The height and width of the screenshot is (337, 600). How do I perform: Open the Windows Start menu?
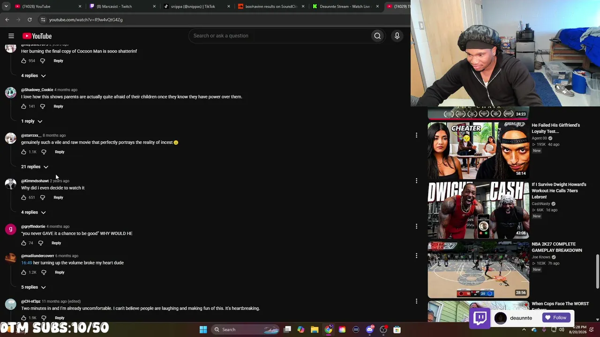(x=203, y=330)
